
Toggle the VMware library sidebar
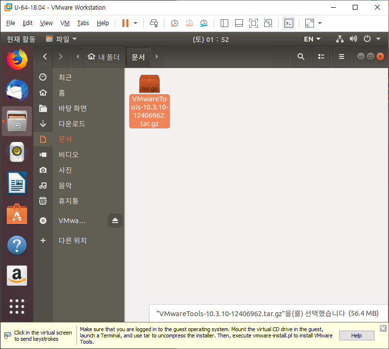[224, 23]
